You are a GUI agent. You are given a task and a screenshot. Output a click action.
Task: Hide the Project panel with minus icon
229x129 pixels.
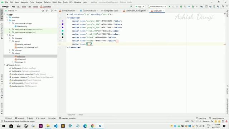55,11
